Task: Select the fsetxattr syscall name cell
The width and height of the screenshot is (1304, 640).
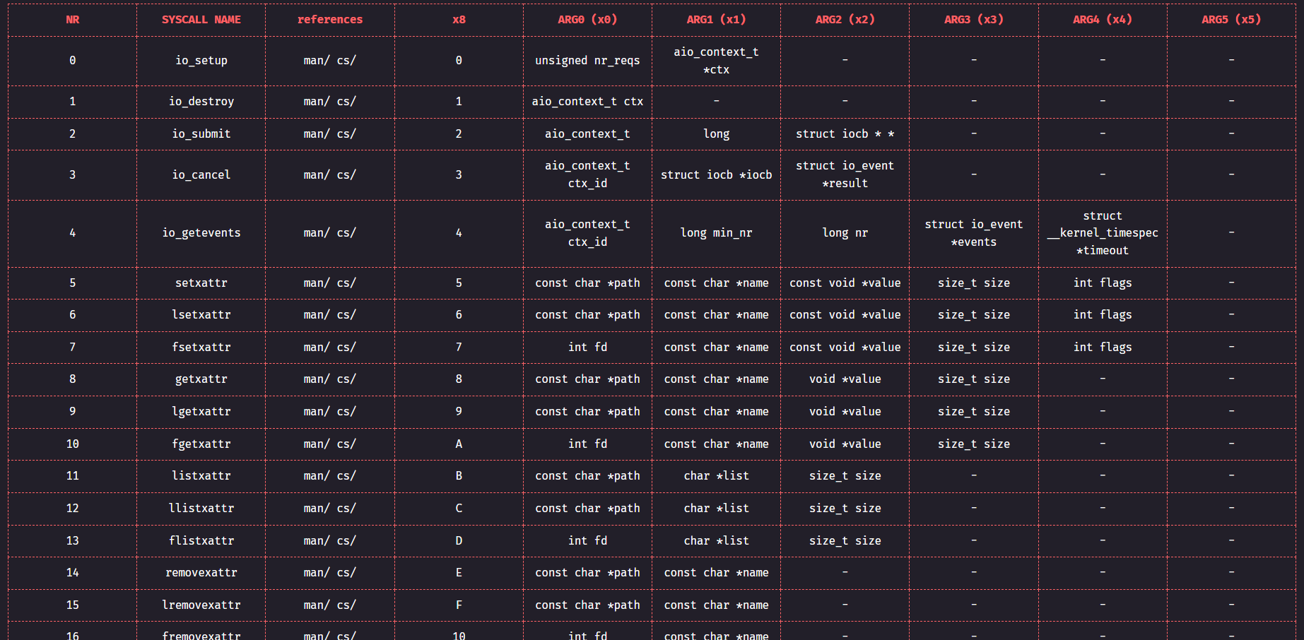Action: tap(201, 348)
